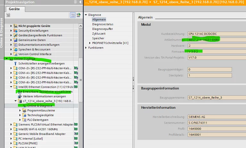
Task: Expand the Funktionen section
Action: pos(86,48)
